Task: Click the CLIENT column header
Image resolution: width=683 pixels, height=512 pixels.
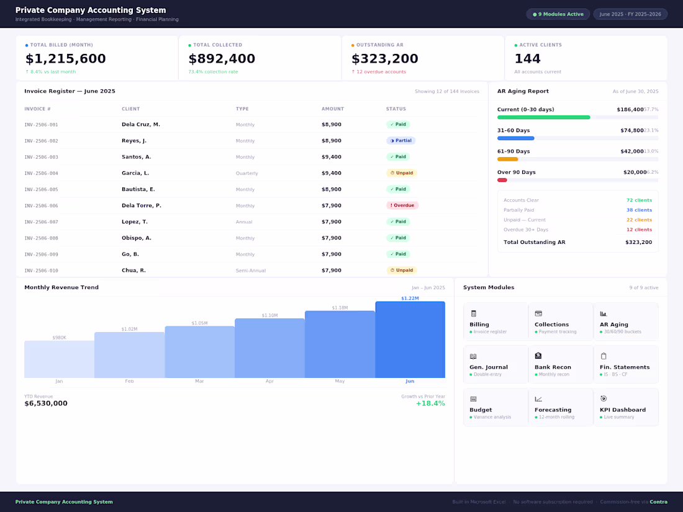Action: [130, 109]
